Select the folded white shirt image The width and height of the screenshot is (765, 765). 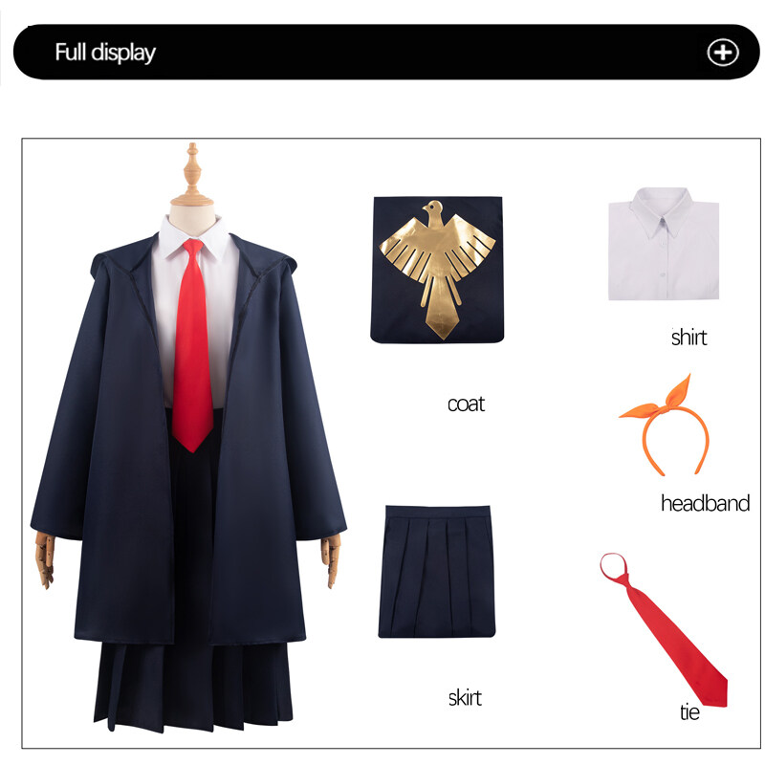(x=664, y=244)
